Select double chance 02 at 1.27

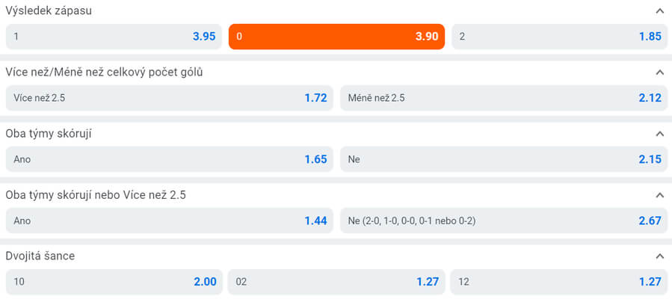[336, 282]
